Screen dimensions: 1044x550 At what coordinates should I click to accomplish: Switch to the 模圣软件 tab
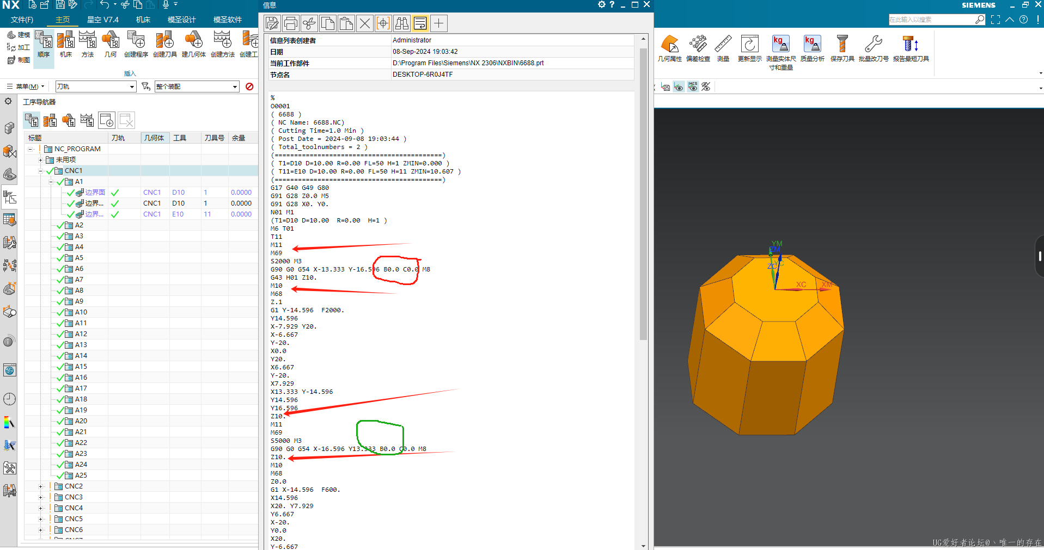point(227,20)
